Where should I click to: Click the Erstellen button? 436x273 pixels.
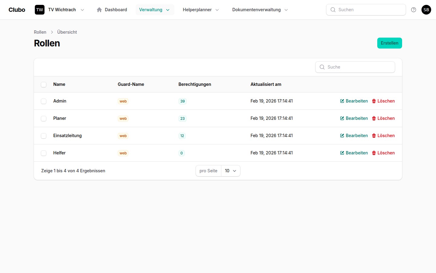pos(389,43)
